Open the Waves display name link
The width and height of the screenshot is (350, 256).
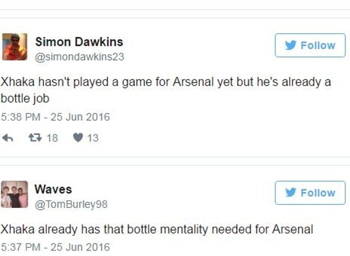(x=53, y=189)
